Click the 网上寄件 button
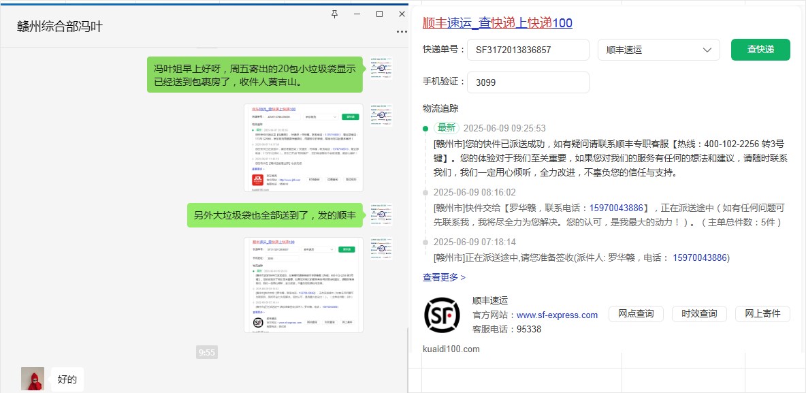The height and width of the screenshot is (393, 806). click(762, 314)
